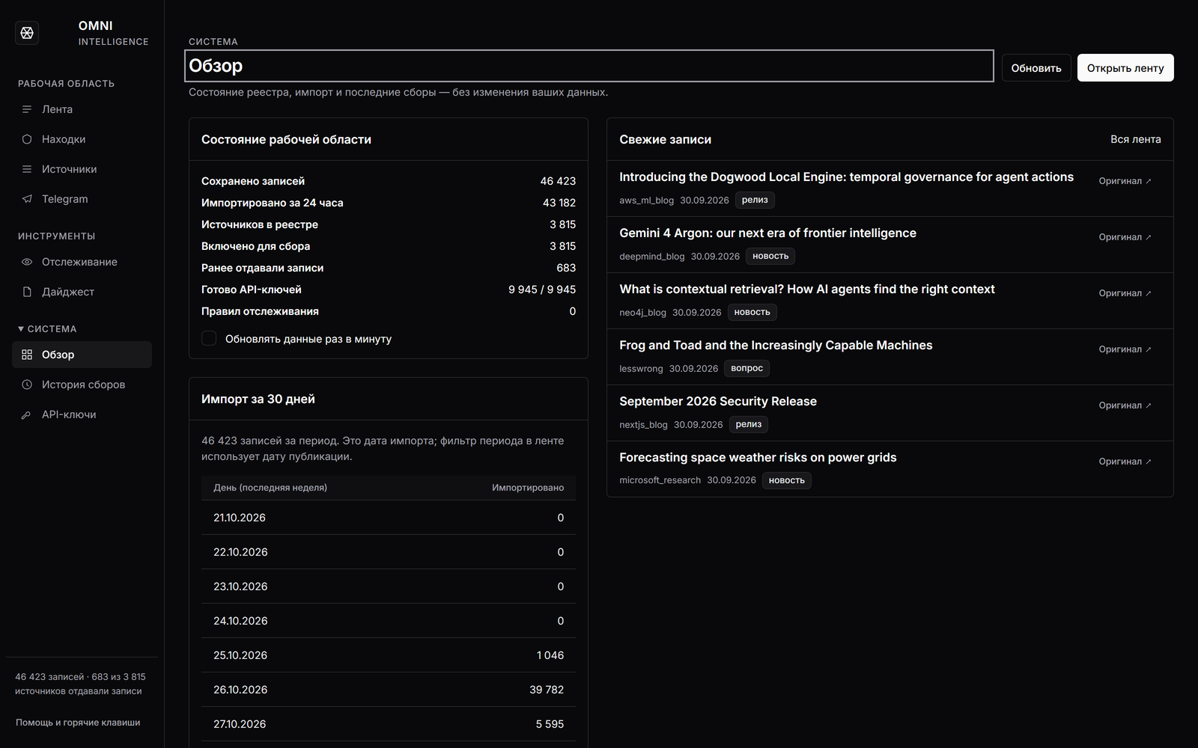Open Помощь и горячие клавиши link
1198x748 pixels.
pos(78,723)
